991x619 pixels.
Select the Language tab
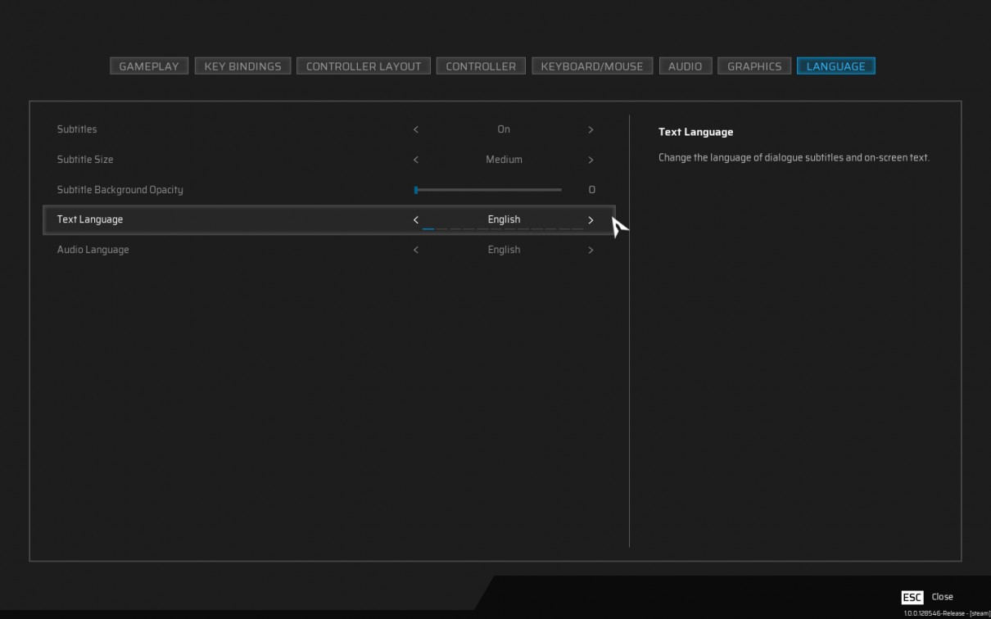[x=836, y=66]
